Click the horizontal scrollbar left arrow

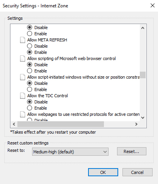click(14, 124)
